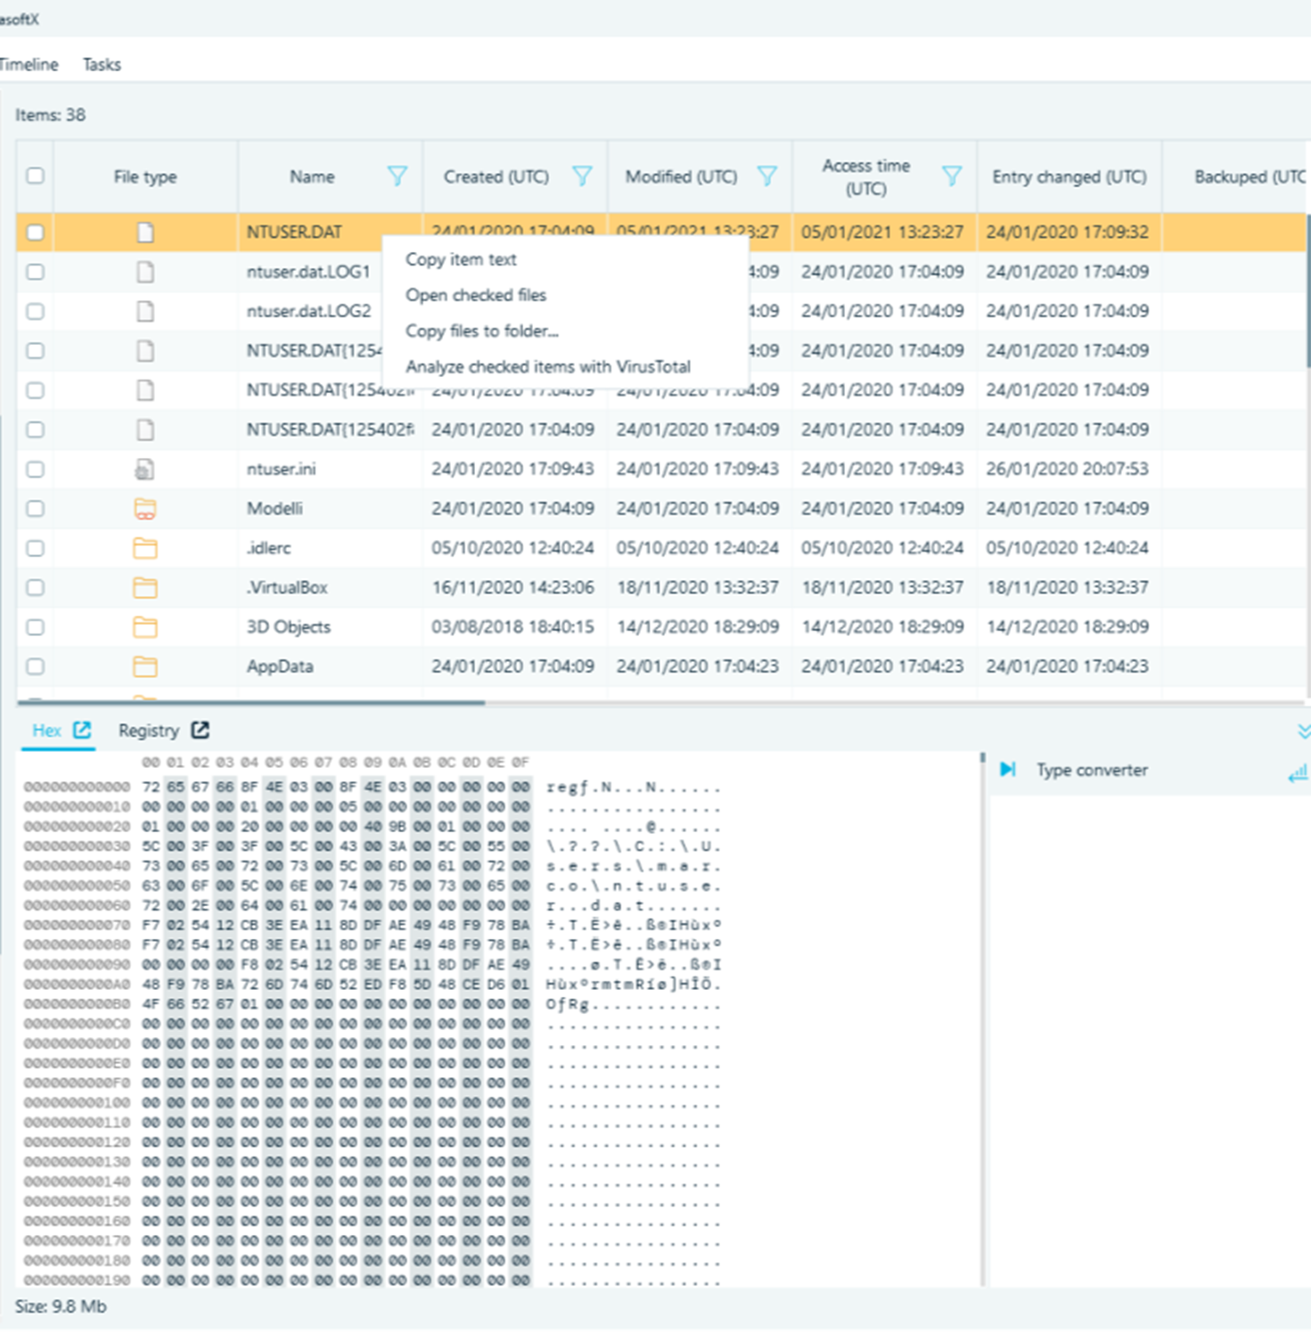Pop out the Registry viewer window icon

pos(201,730)
